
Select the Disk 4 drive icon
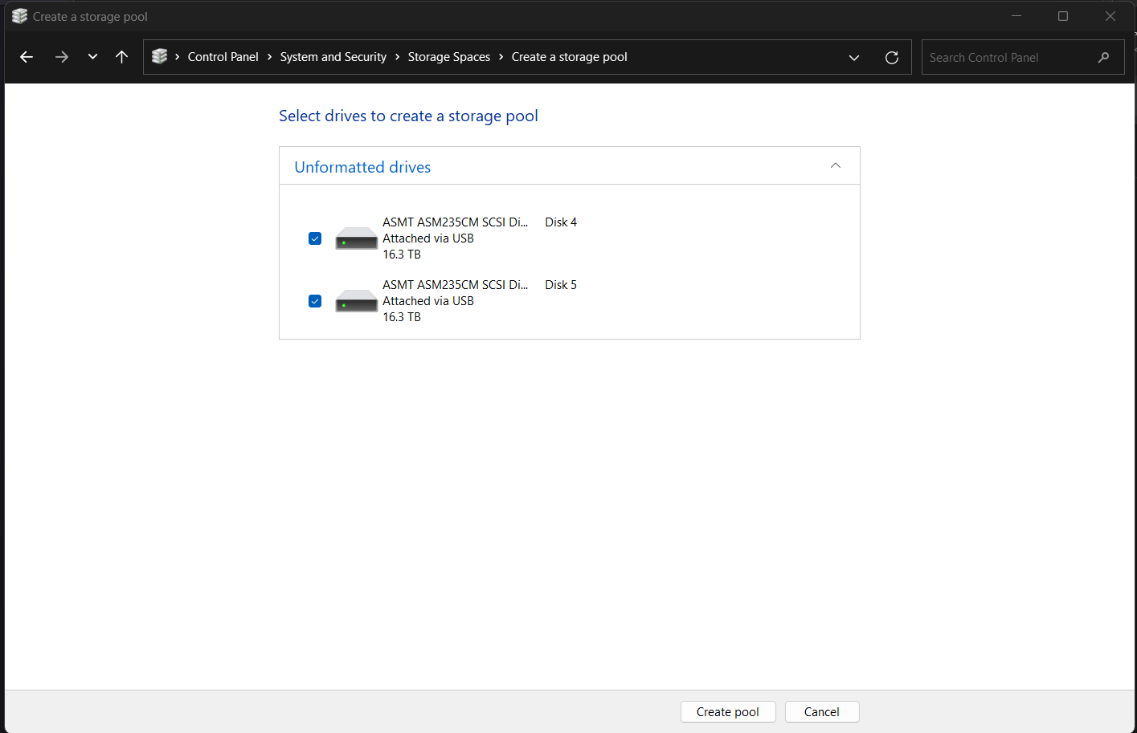(x=356, y=238)
